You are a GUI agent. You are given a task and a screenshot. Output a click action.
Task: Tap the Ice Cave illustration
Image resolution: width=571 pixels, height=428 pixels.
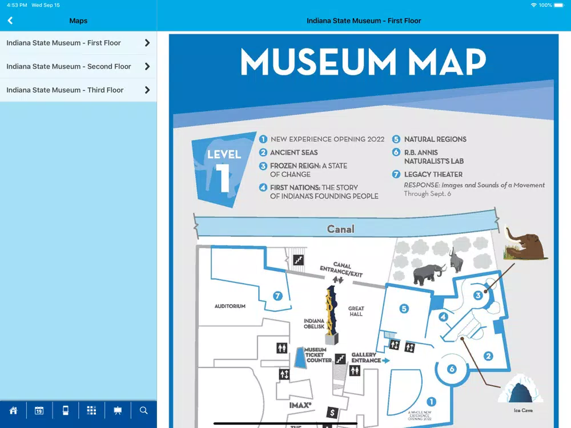[x=520, y=389]
